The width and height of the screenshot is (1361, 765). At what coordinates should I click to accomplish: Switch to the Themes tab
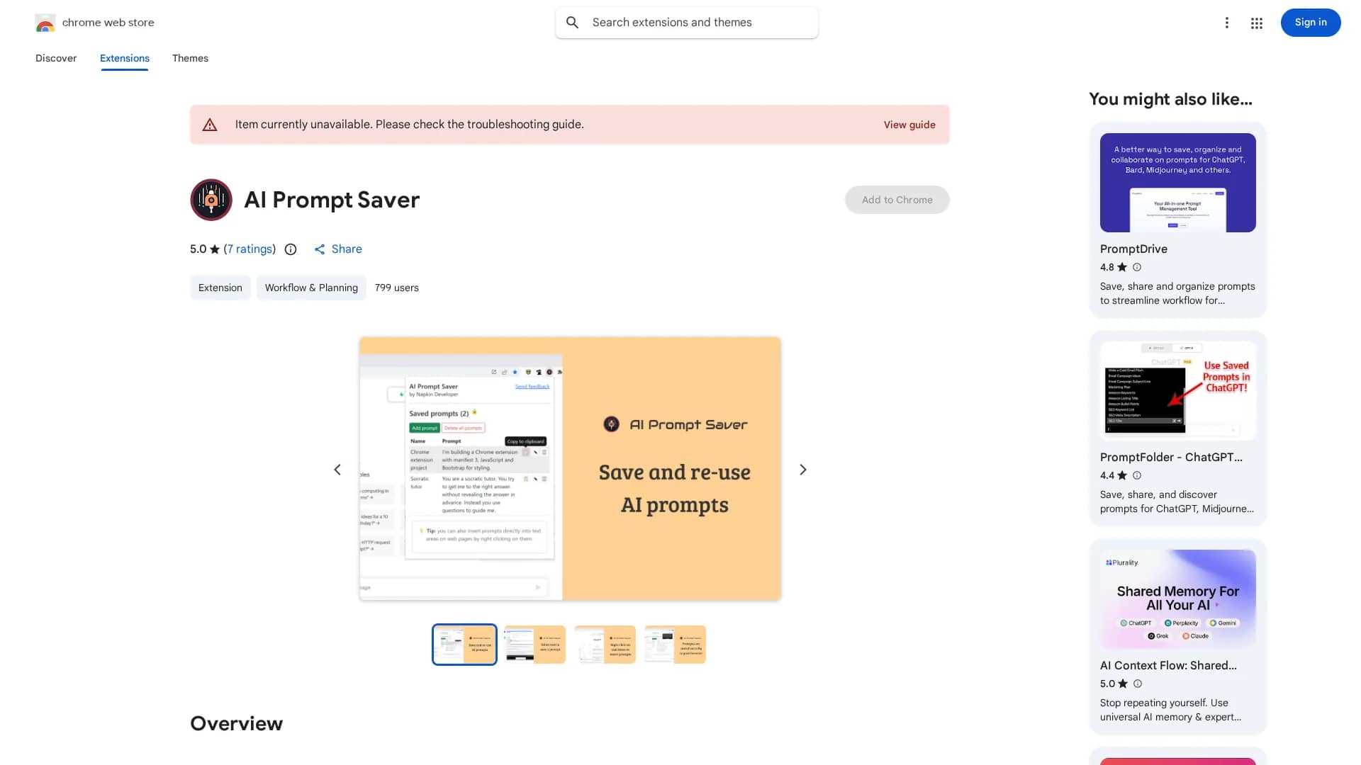pos(190,58)
